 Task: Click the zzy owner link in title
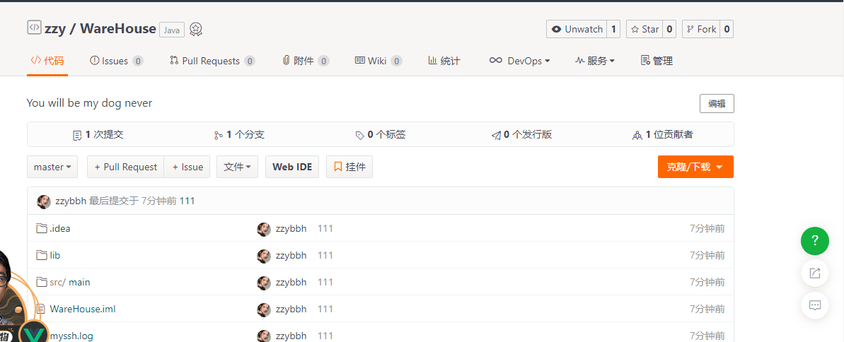55,29
